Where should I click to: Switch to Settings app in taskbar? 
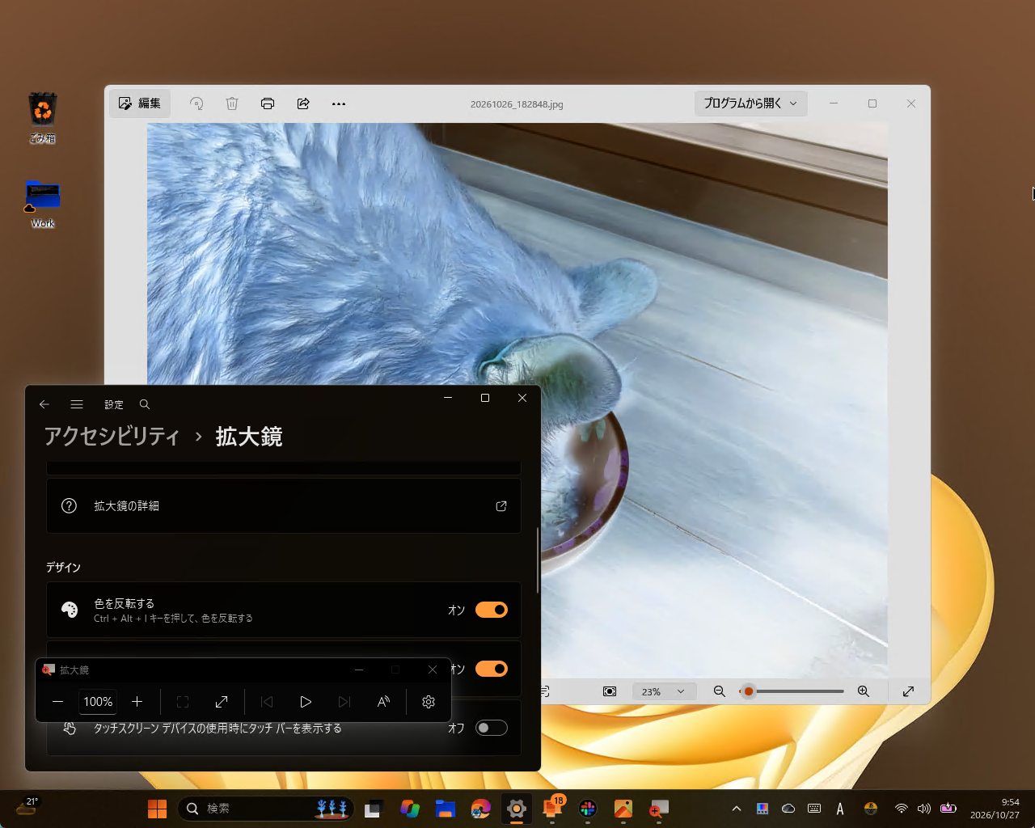tap(517, 809)
